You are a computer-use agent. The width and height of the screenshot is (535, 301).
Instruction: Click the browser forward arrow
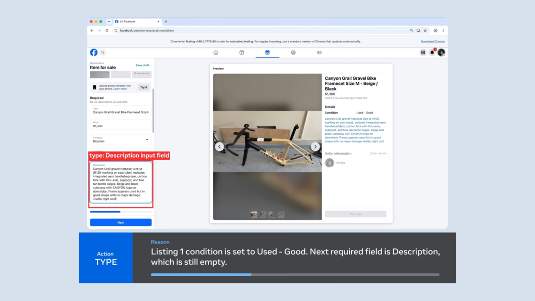[99, 30]
